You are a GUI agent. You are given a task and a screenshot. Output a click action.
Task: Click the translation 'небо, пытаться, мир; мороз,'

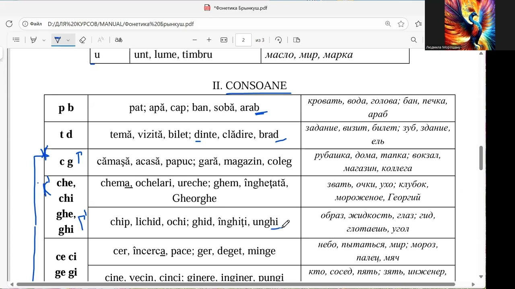pos(378,244)
